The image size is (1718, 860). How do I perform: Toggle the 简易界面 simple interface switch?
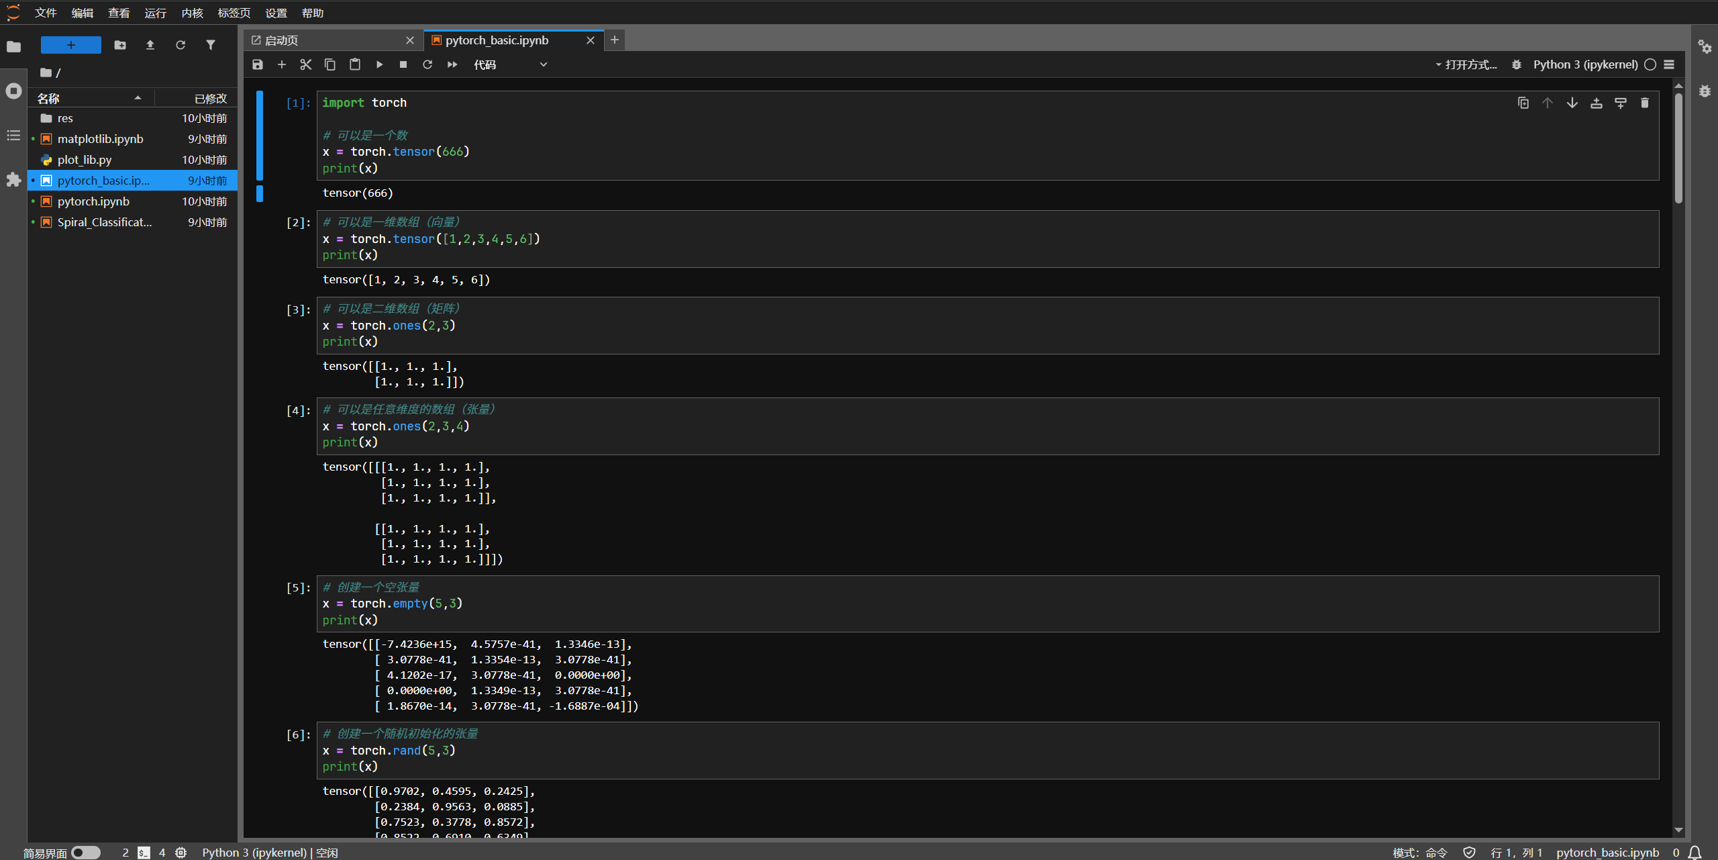pos(86,853)
